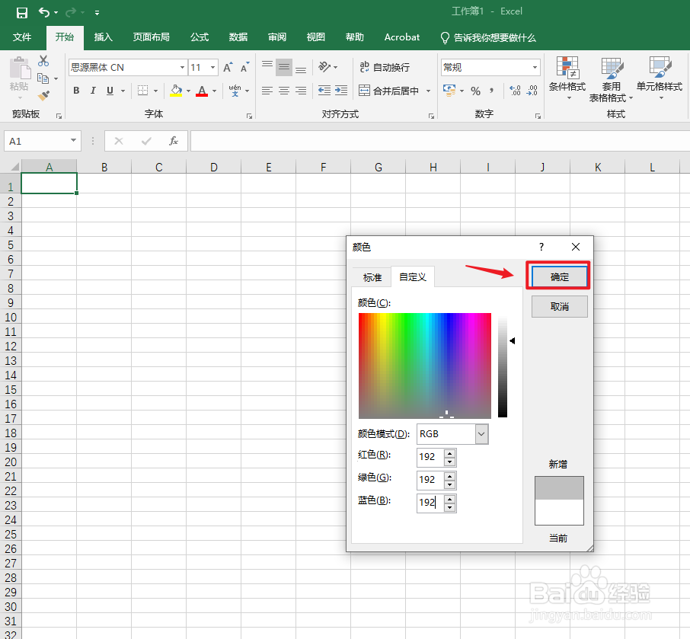Open the 颜色模式 RGB dropdown
The height and width of the screenshot is (639, 690).
coord(481,434)
